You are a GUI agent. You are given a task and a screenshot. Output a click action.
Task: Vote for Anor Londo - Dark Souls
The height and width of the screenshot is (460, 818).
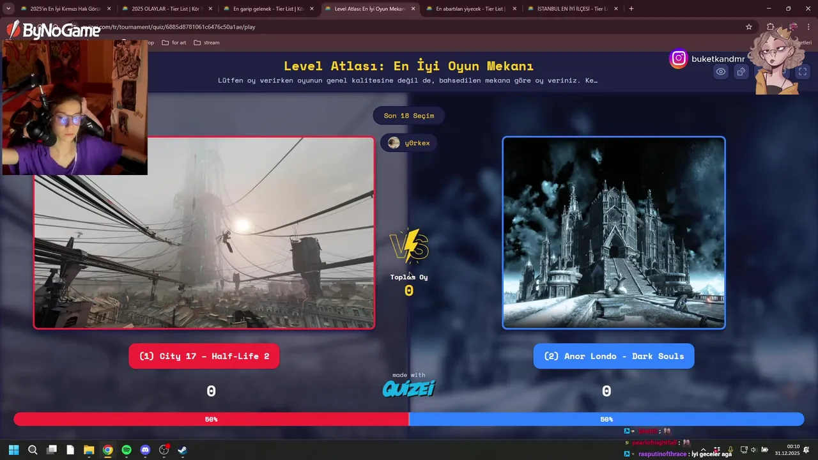click(x=613, y=356)
